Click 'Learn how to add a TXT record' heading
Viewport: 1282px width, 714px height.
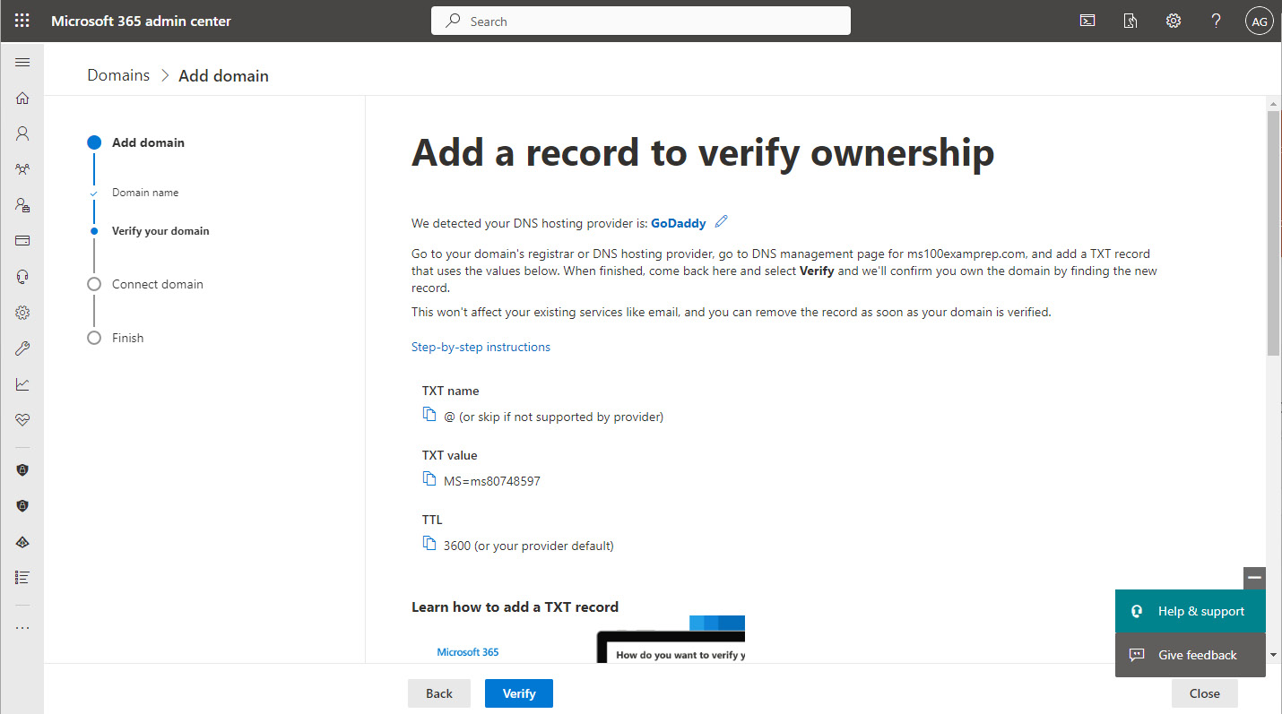point(515,606)
